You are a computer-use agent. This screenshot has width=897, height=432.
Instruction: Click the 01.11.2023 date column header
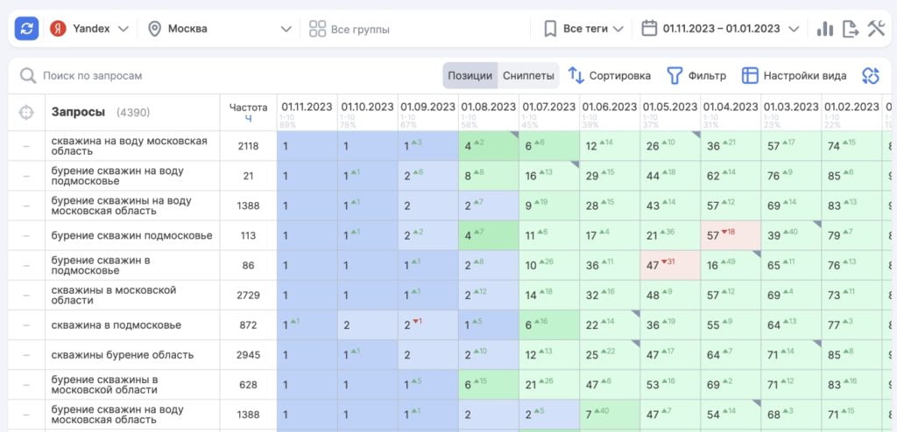coord(307,108)
